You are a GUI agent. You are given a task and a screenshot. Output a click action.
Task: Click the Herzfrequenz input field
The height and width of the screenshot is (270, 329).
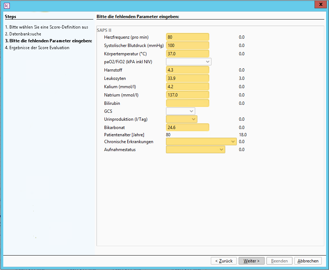(187, 37)
